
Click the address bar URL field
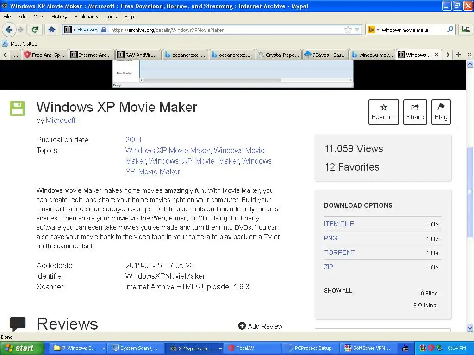[x=227, y=30]
